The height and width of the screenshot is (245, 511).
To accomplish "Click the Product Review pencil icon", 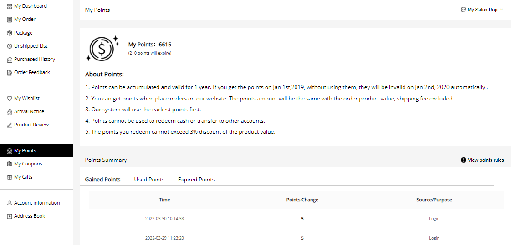I will (x=10, y=125).
